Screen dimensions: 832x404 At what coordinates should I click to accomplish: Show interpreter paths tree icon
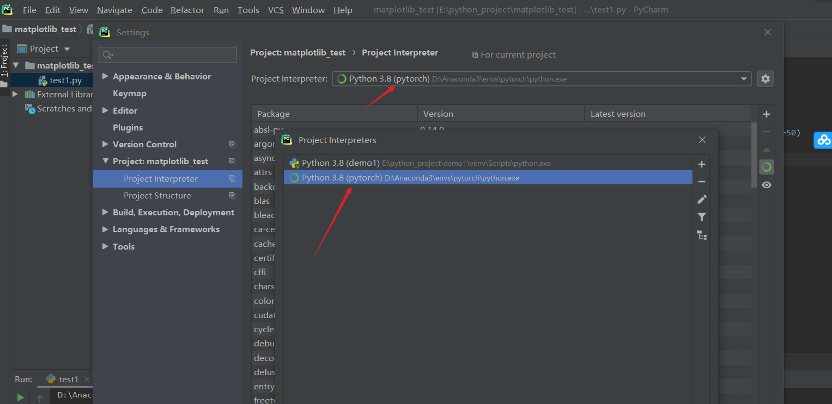[x=702, y=235]
